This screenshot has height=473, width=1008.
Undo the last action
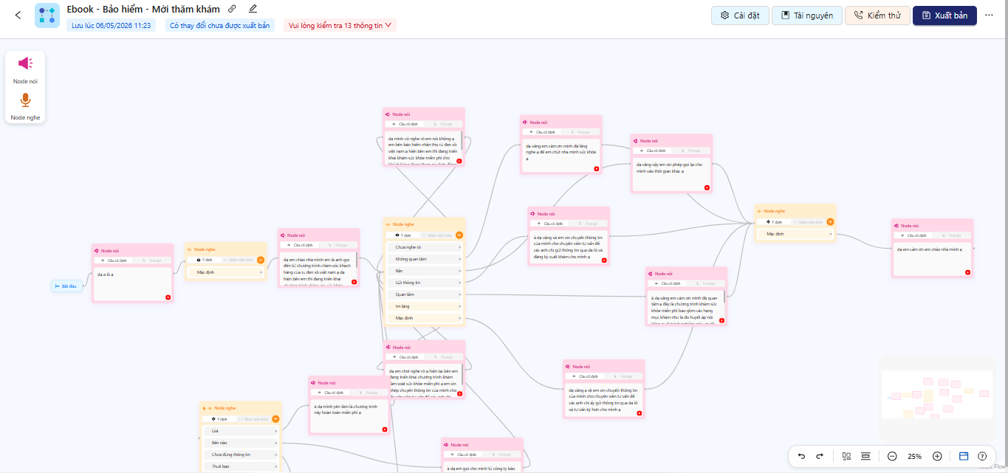click(802, 456)
